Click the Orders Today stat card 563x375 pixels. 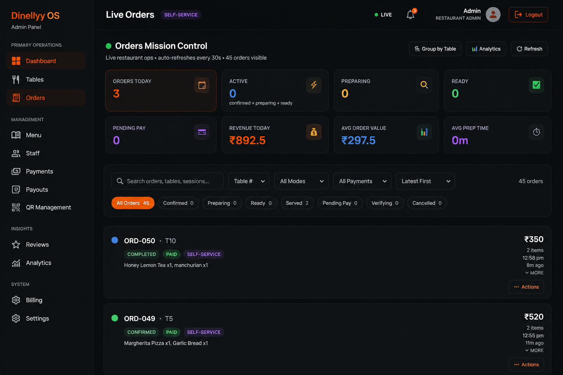click(161, 90)
